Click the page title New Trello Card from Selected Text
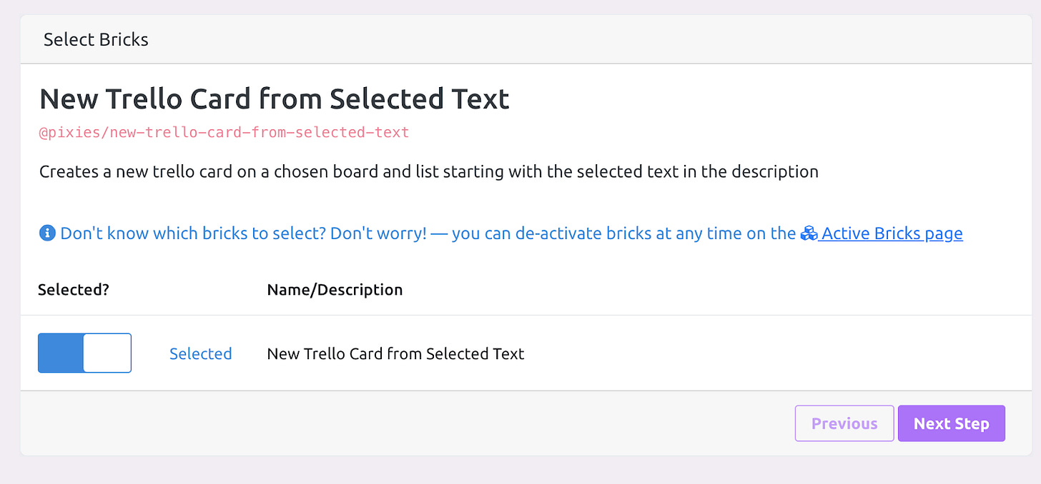1041x484 pixels. [x=275, y=99]
